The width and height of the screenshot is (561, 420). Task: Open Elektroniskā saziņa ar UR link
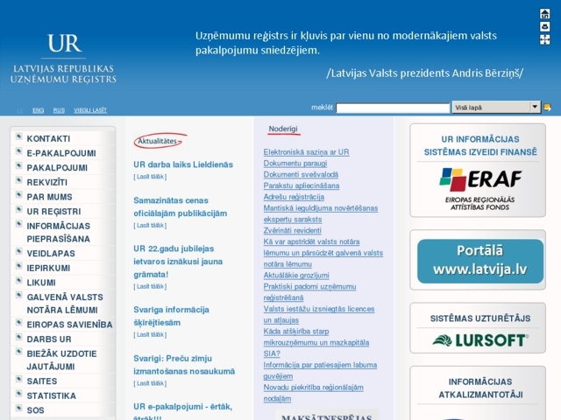coord(306,152)
